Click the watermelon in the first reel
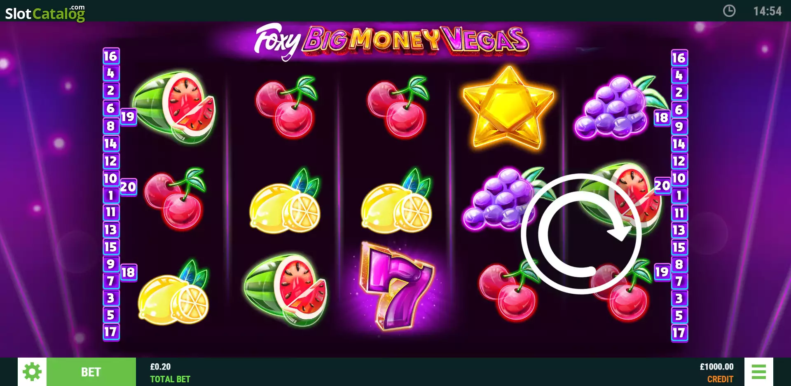 [173, 107]
